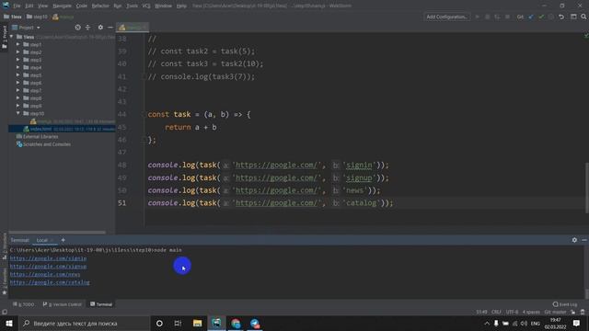Click the locate file target icon

(x=77, y=28)
